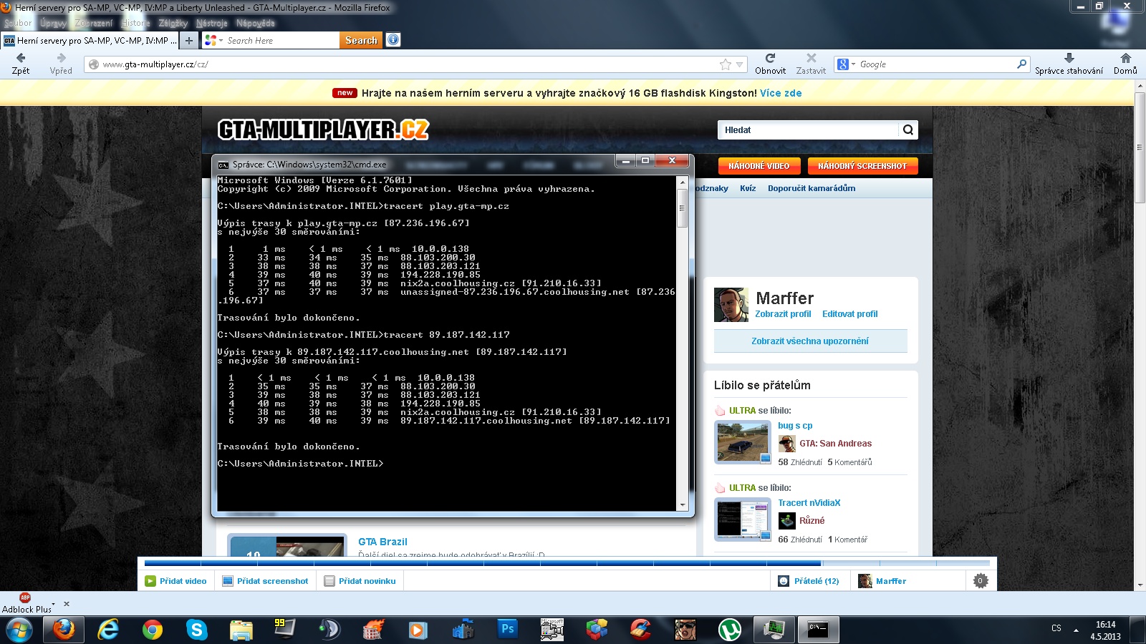Open Editovat profil link
This screenshot has width=1146, height=644.
click(x=849, y=314)
